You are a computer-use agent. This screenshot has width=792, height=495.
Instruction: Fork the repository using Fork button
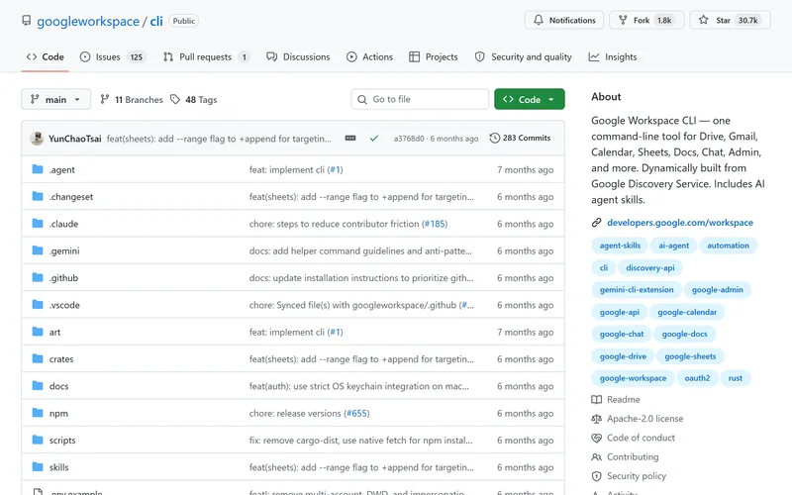tap(646, 20)
